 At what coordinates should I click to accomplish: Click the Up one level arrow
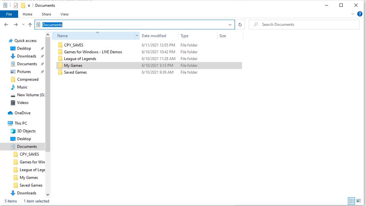(x=30, y=25)
